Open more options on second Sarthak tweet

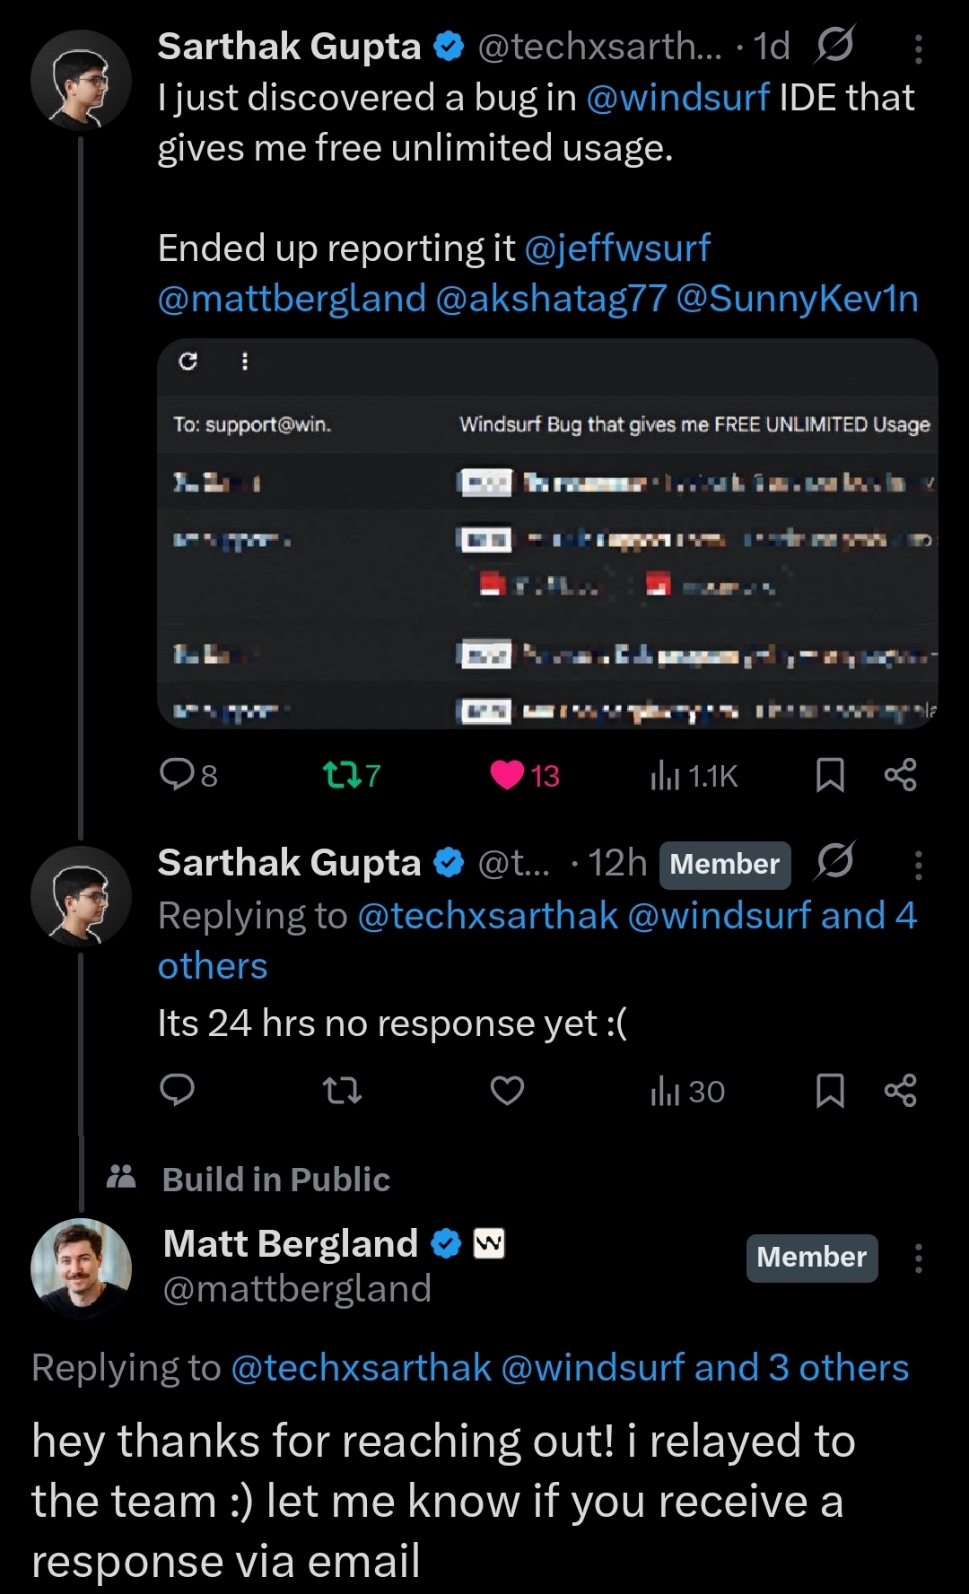(x=918, y=866)
